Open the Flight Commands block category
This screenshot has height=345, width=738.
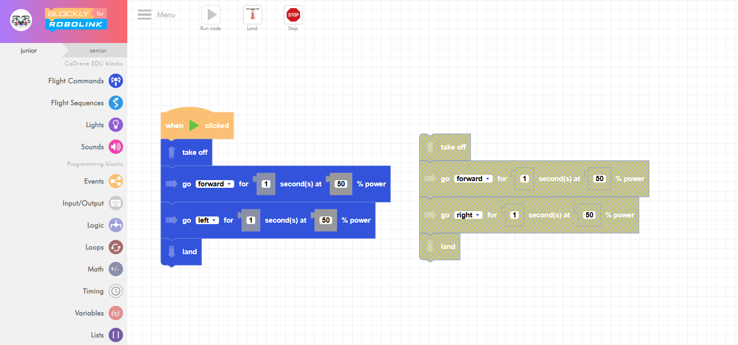click(x=115, y=81)
